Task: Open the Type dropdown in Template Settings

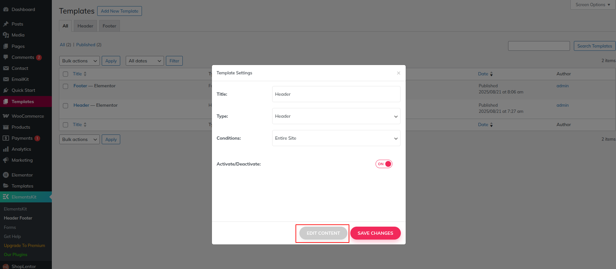Action: click(336, 116)
